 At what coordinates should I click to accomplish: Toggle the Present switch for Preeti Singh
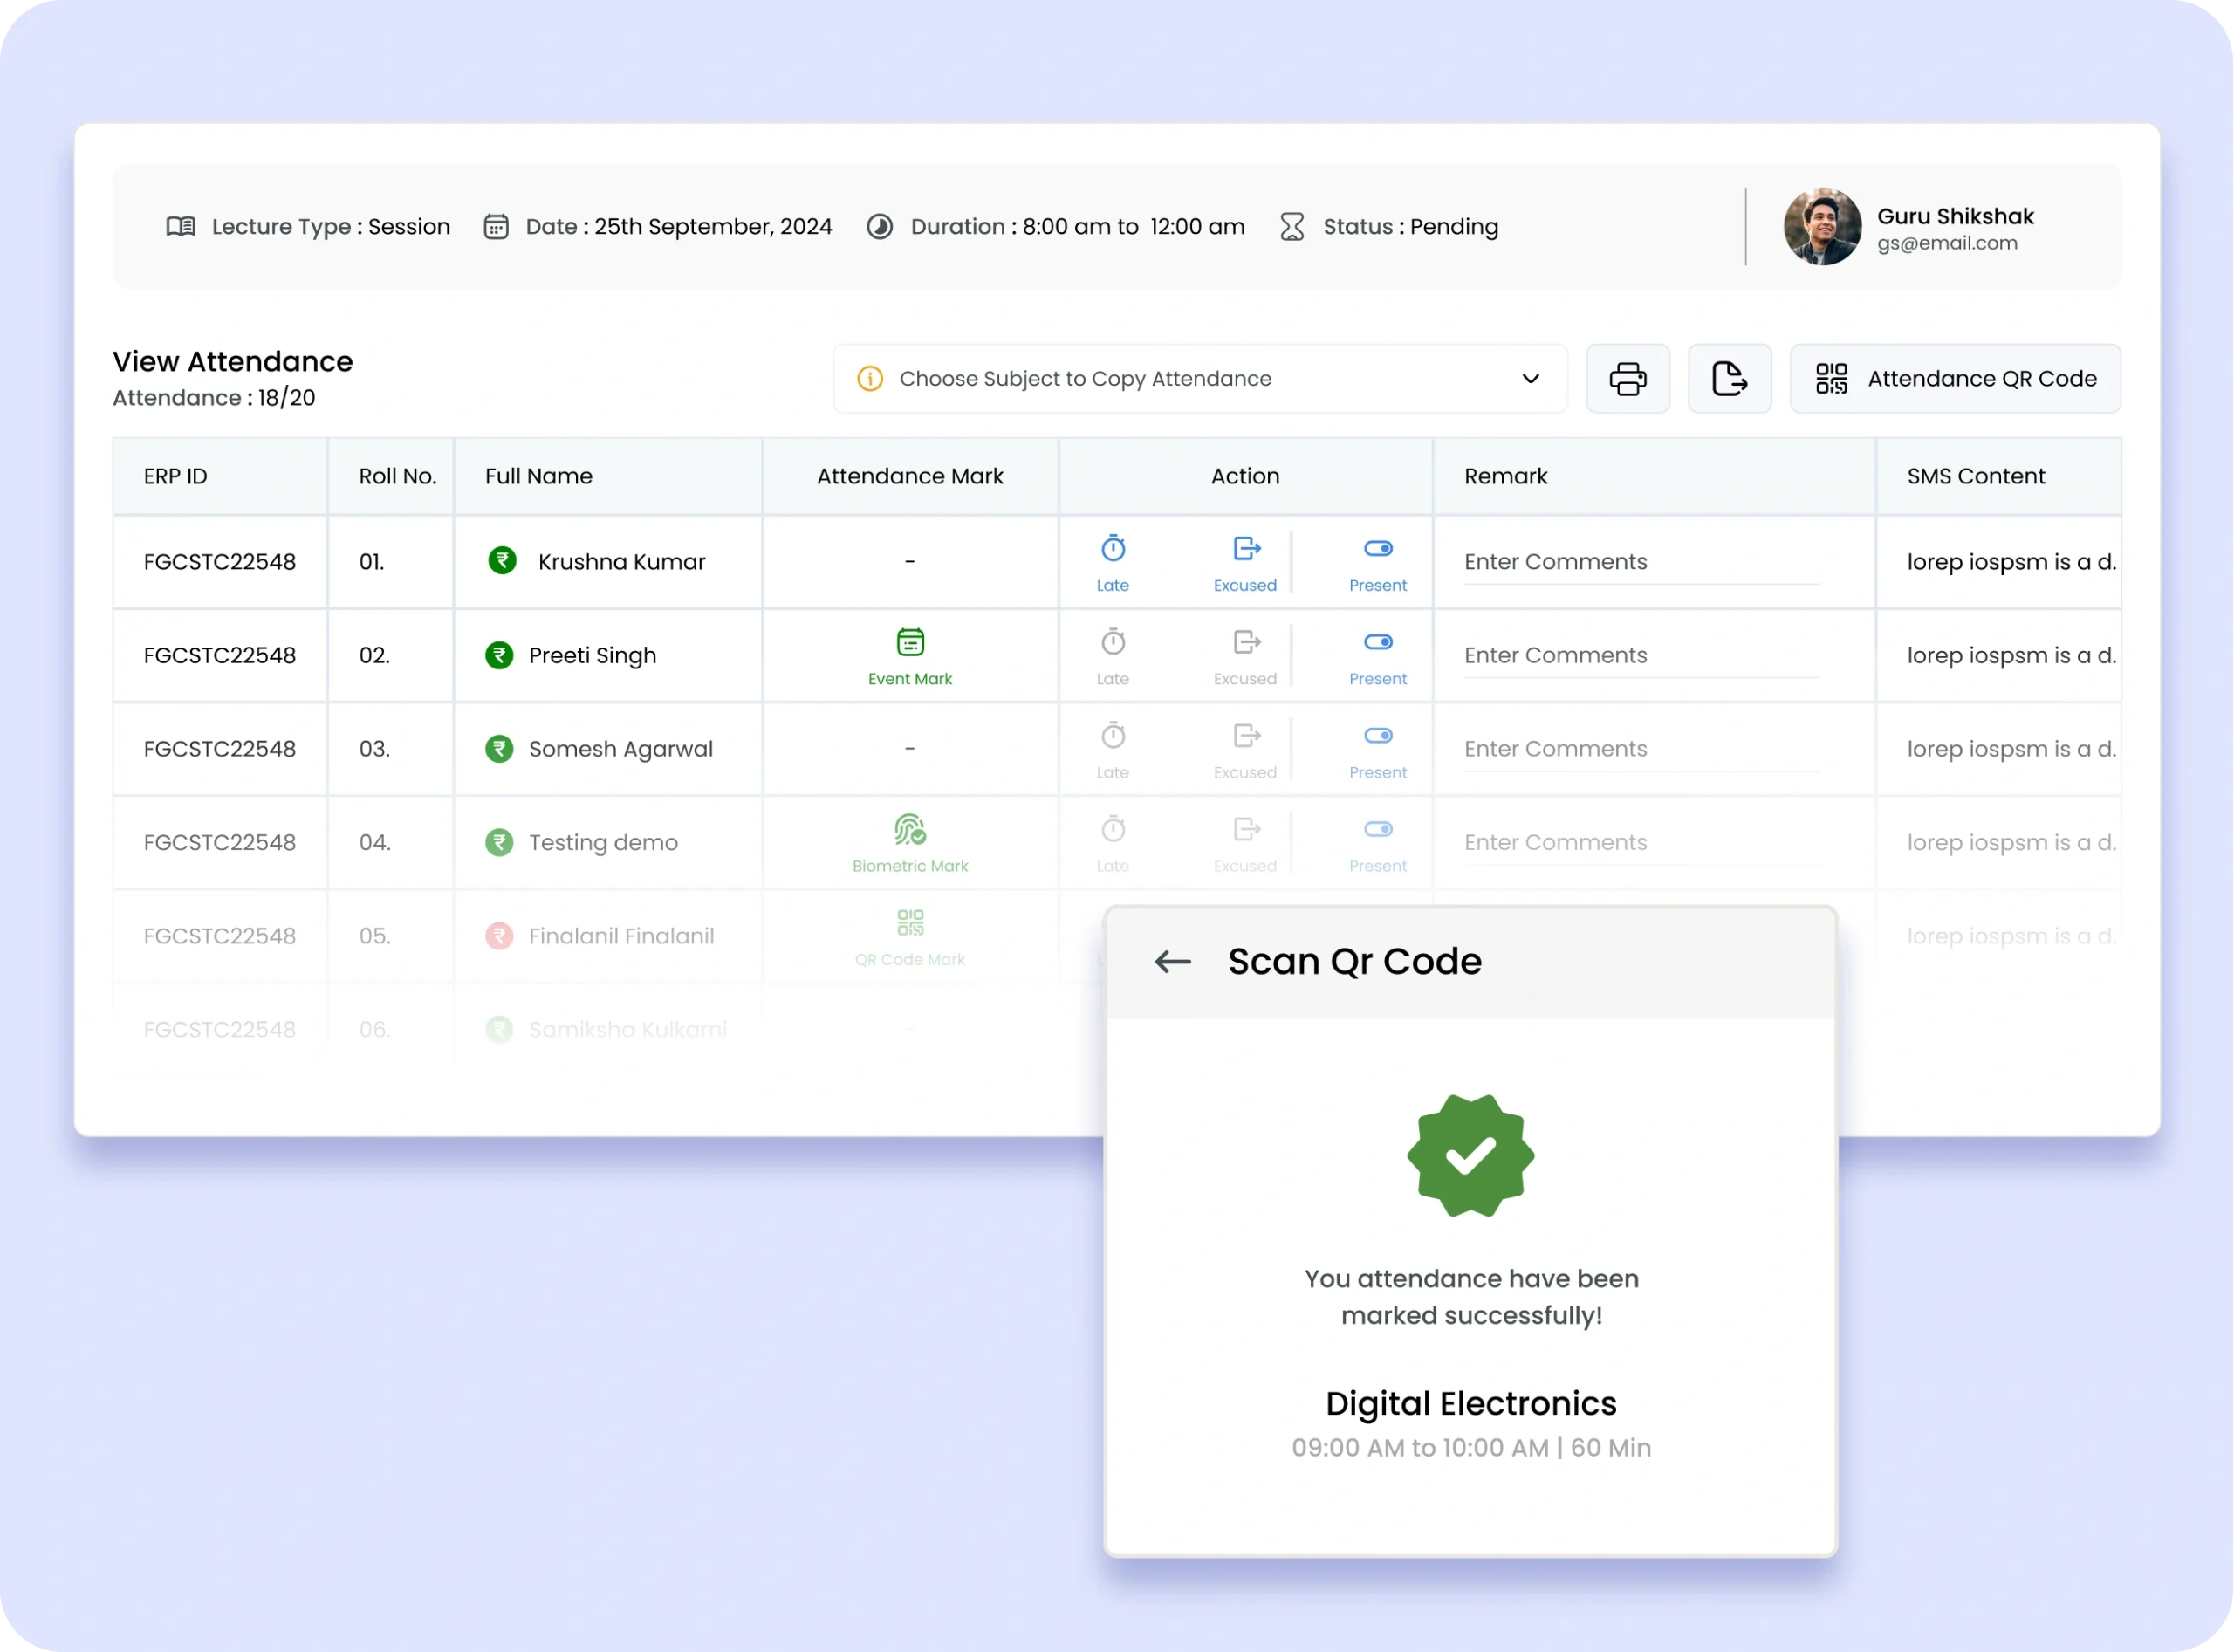[x=1377, y=642]
